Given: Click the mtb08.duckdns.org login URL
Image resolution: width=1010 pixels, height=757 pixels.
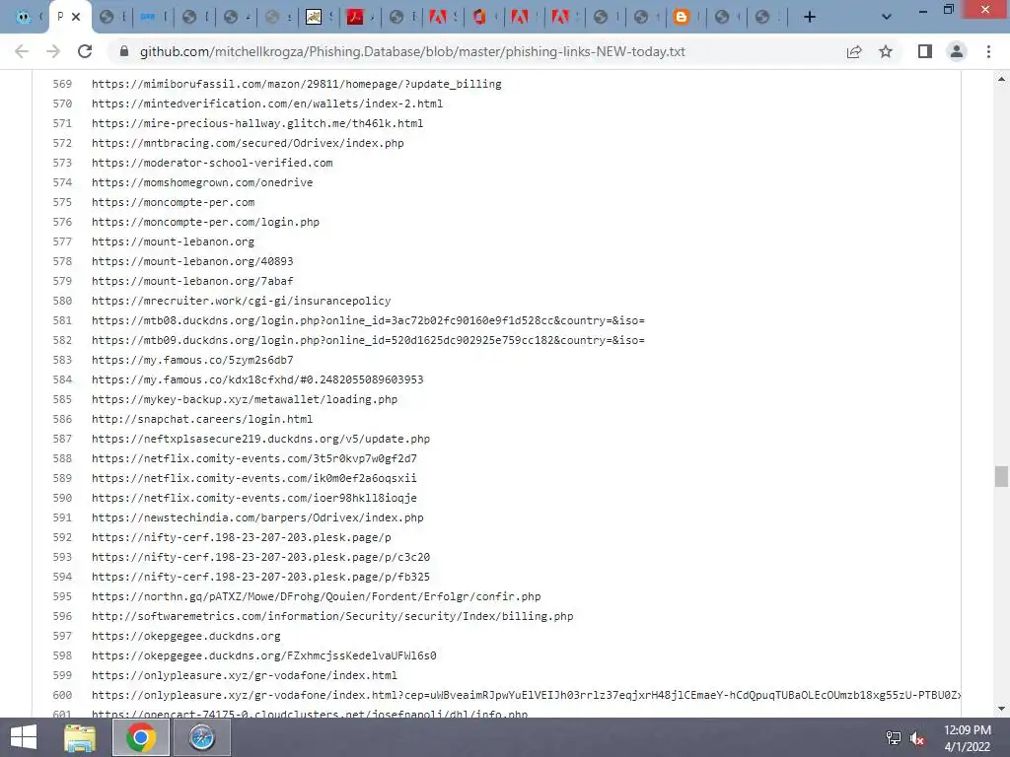Looking at the screenshot, I should pyautogui.click(x=368, y=320).
